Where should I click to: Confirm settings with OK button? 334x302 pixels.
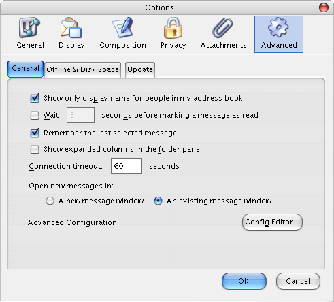tap(244, 281)
